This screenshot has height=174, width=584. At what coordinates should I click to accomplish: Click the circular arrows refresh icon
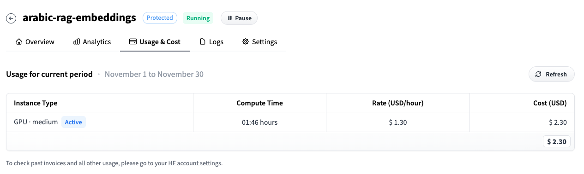(x=538, y=74)
